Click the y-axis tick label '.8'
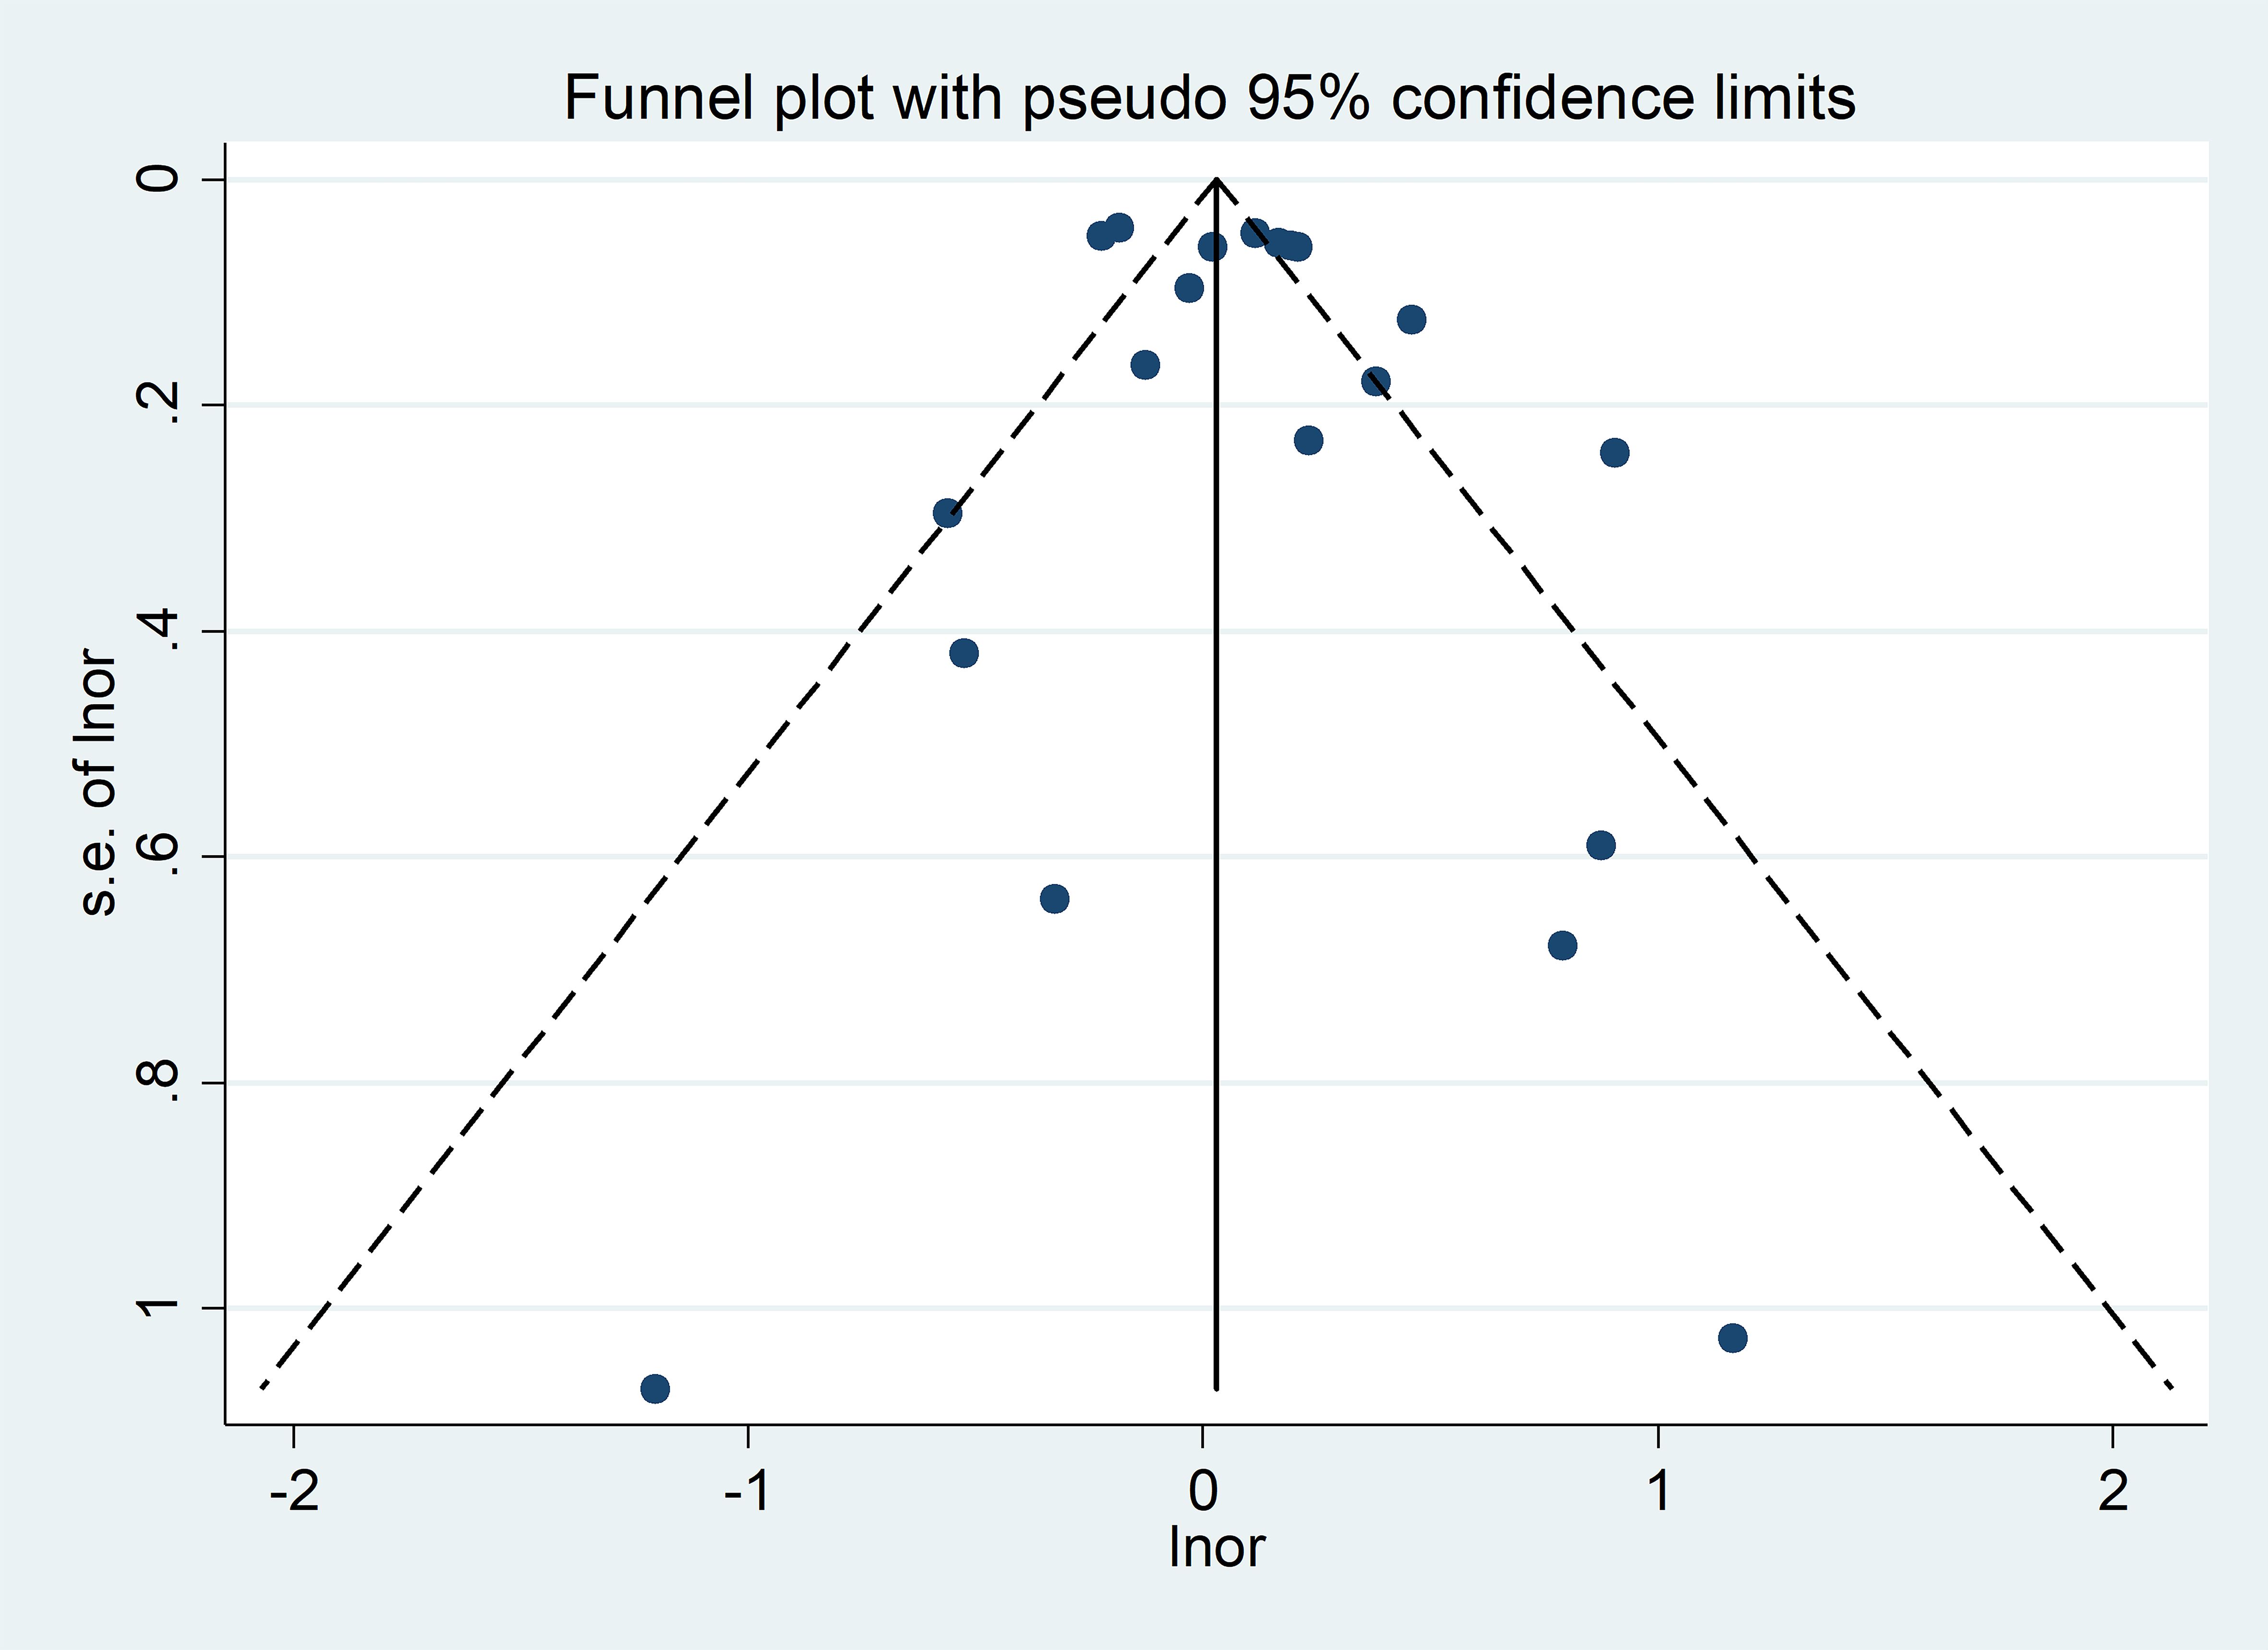Image resolution: width=2268 pixels, height=1650 pixels. tap(159, 1081)
